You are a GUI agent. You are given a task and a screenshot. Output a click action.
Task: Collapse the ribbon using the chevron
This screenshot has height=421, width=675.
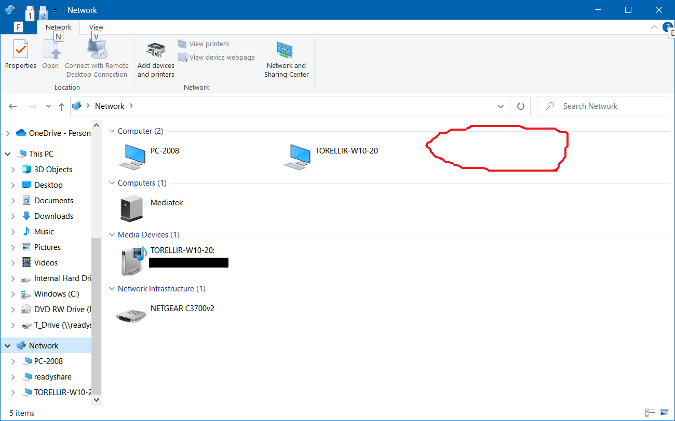point(654,27)
